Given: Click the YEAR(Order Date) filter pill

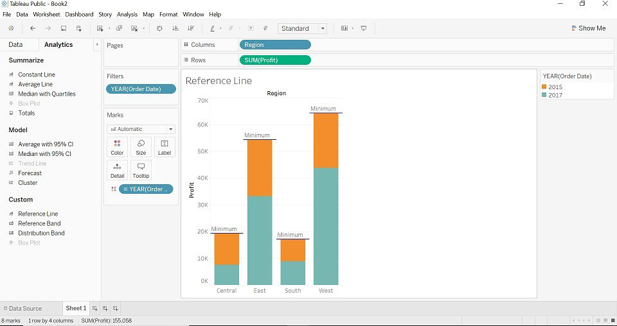Looking at the screenshot, I should [x=141, y=89].
